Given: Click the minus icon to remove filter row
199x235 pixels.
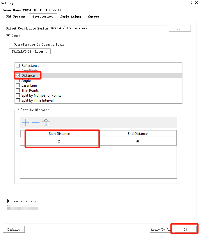Looking at the screenshot, I should point(36,123).
